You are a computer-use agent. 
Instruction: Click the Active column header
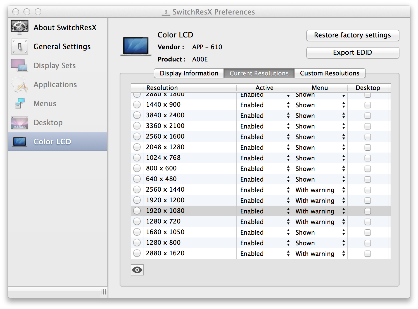tap(264, 88)
